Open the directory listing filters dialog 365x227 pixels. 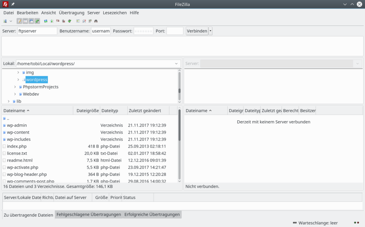pyautogui.click(x=78, y=21)
